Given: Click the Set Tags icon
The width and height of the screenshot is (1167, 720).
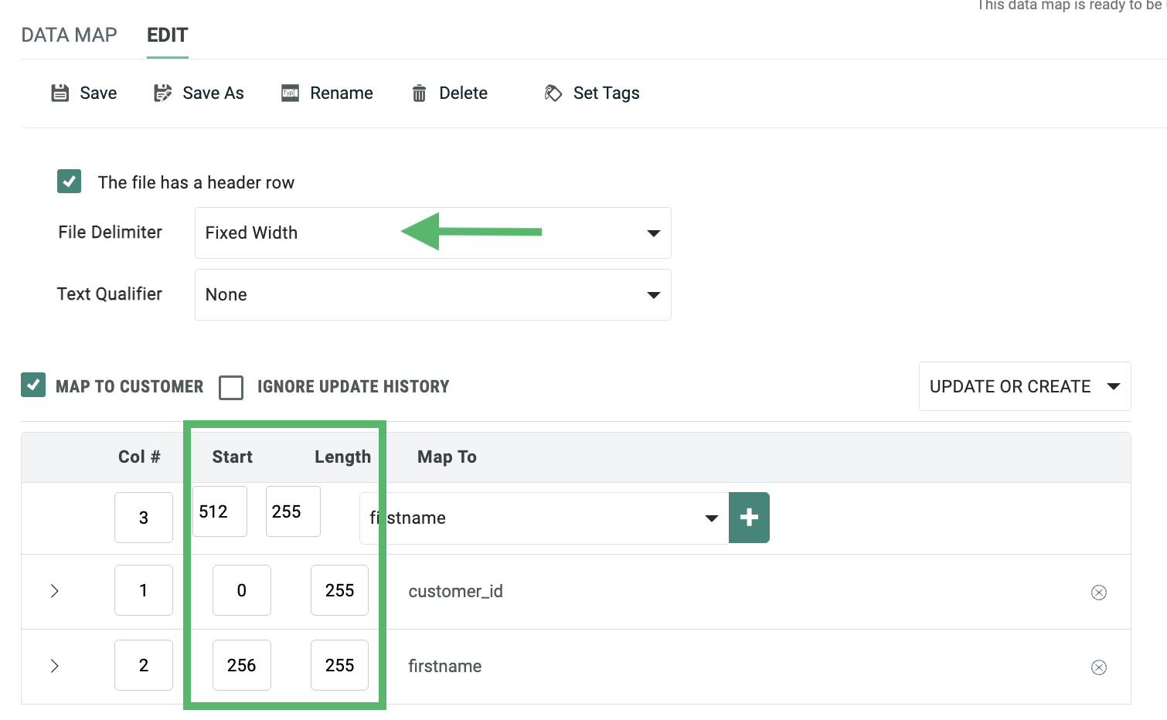Looking at the screenshot, I should click(553, 93).
